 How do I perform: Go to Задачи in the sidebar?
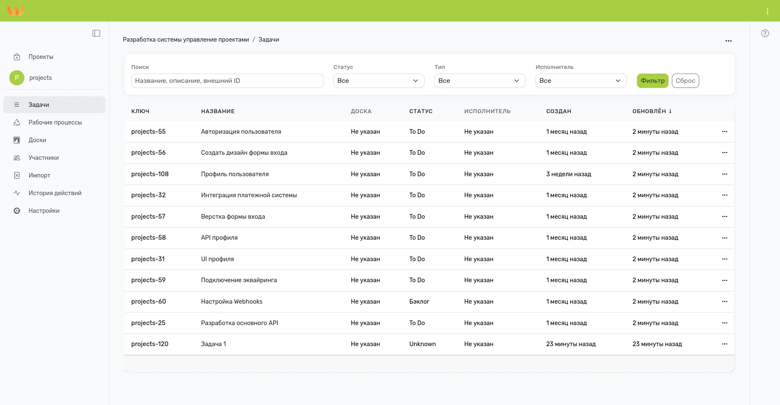54,105
